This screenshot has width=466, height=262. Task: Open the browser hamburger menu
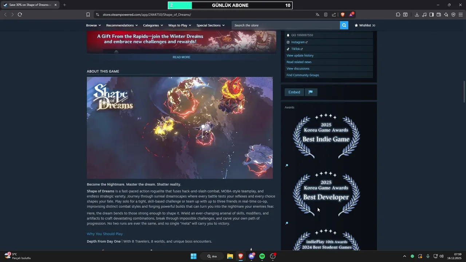tap(461, 15)
